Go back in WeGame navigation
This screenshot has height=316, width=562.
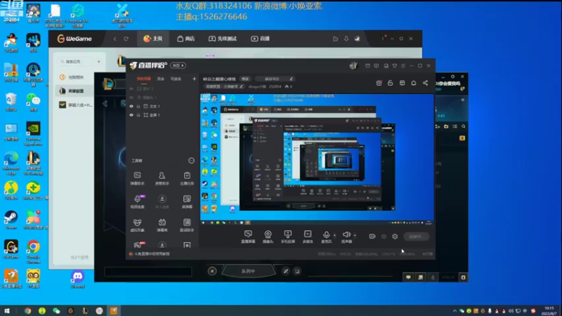click(x=115, y=39)
